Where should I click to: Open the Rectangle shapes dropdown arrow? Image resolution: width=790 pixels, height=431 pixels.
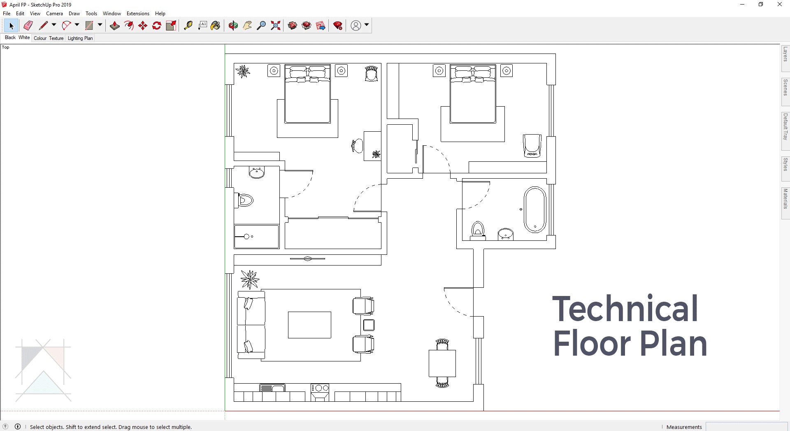(100, 25)
